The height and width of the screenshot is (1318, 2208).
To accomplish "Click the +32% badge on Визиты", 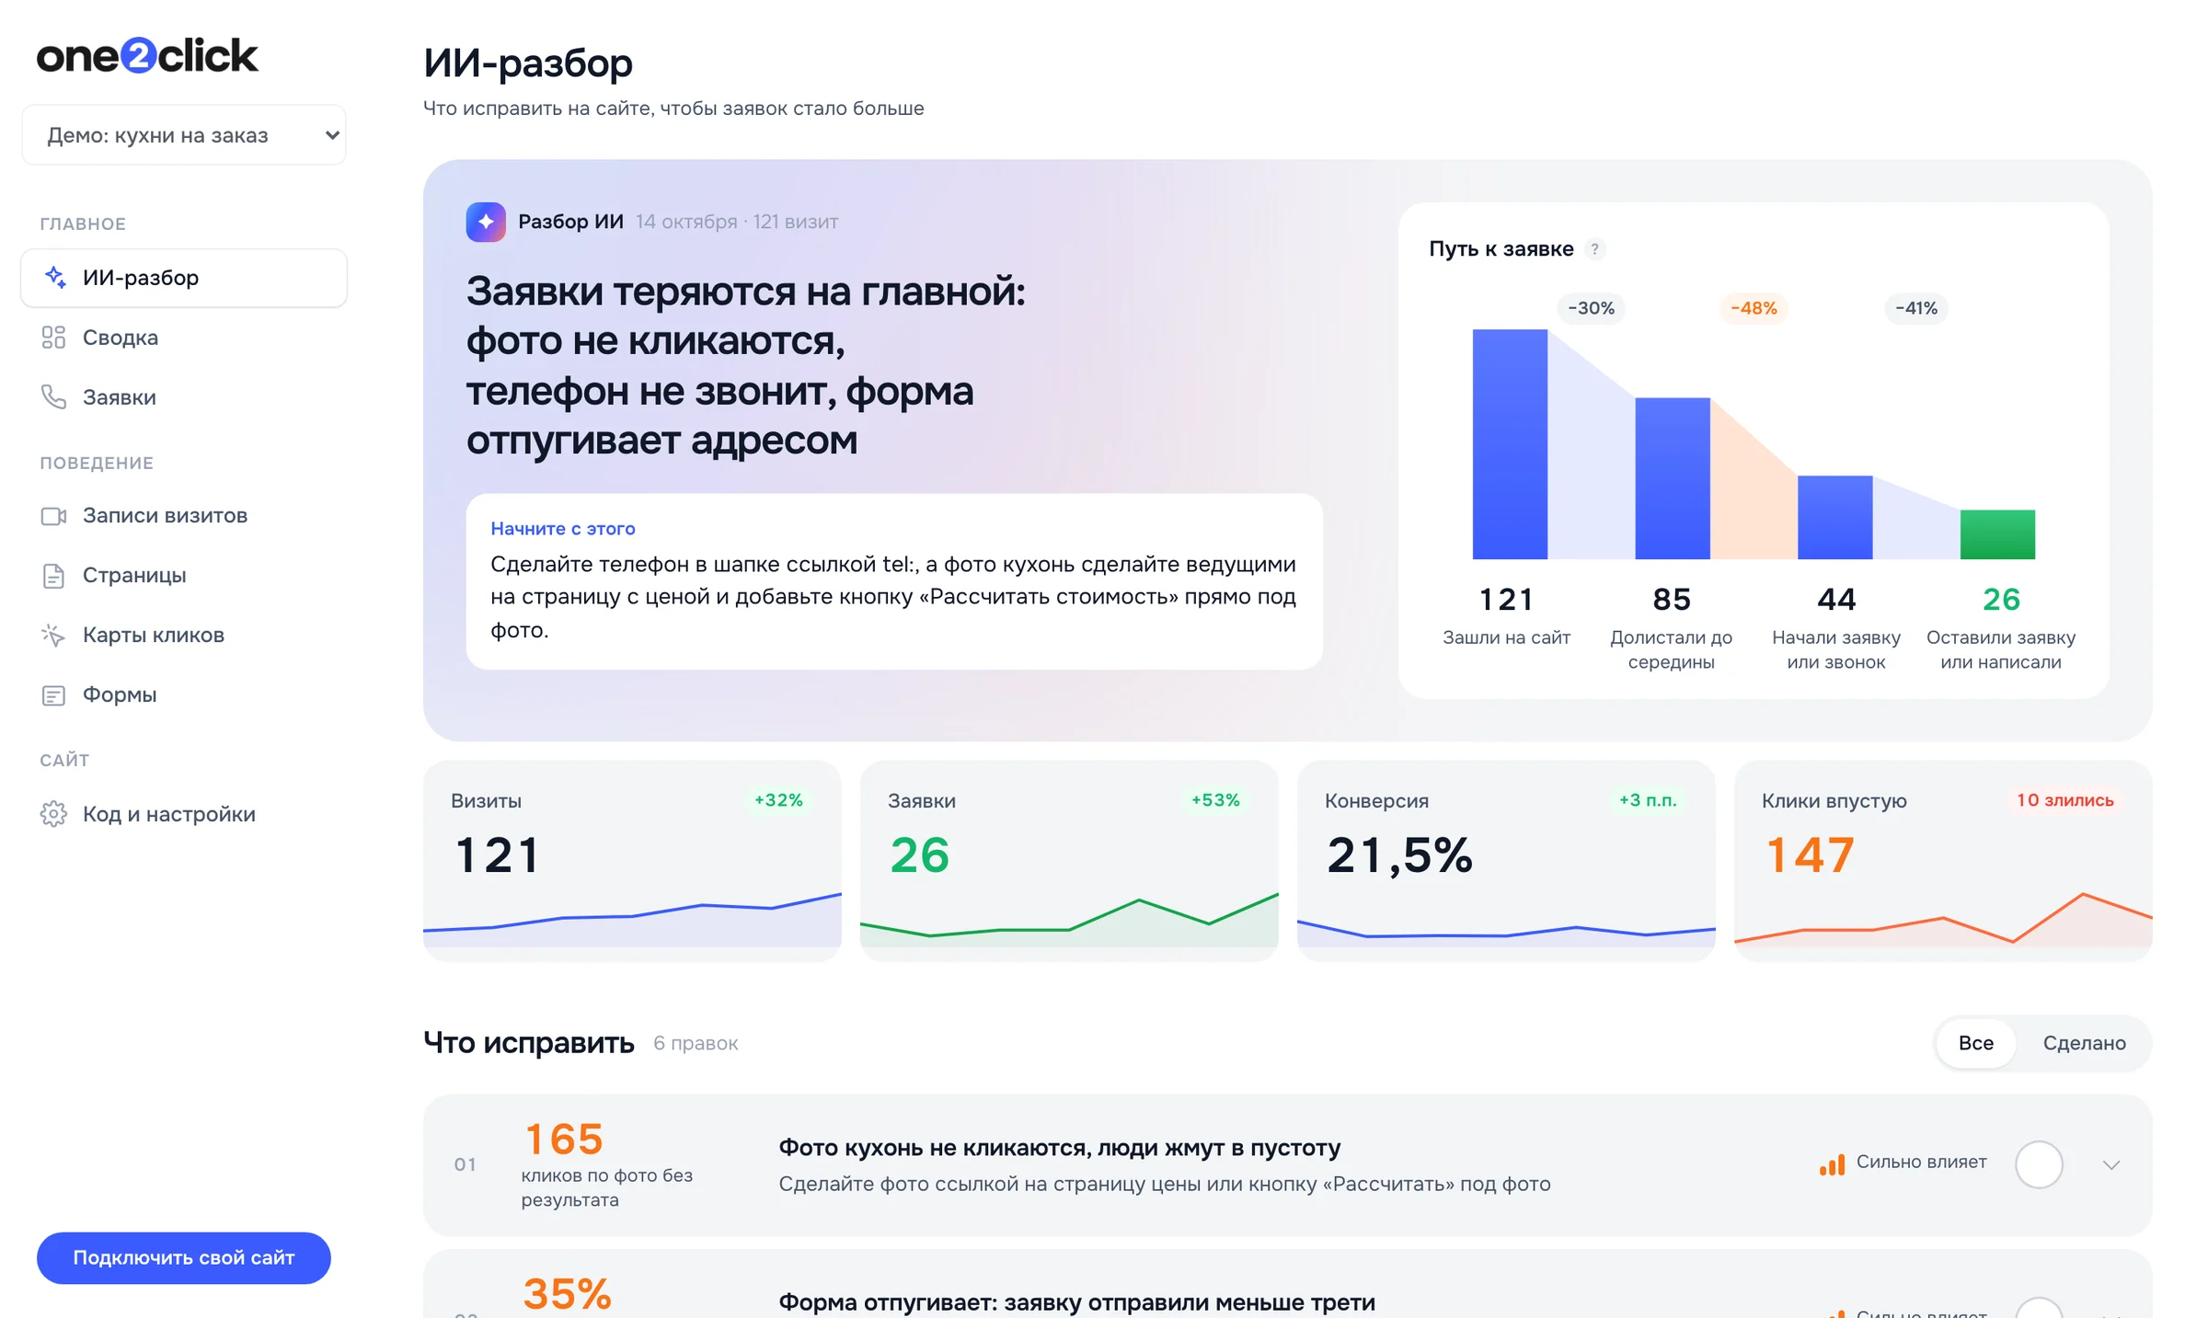I will (x=778, y=800).
